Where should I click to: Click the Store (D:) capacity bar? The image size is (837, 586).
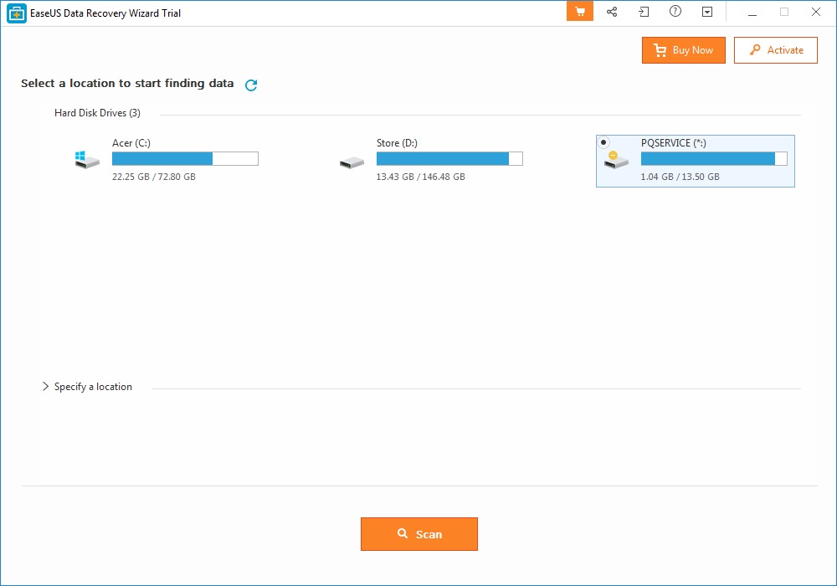pos(449,158)
